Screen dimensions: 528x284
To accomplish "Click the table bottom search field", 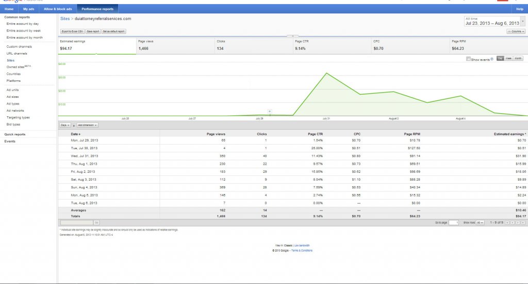I will (77, 223).
